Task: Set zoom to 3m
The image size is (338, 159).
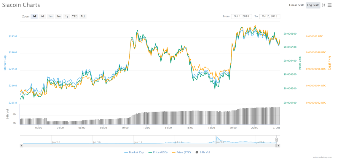Action: coord(59,16)
